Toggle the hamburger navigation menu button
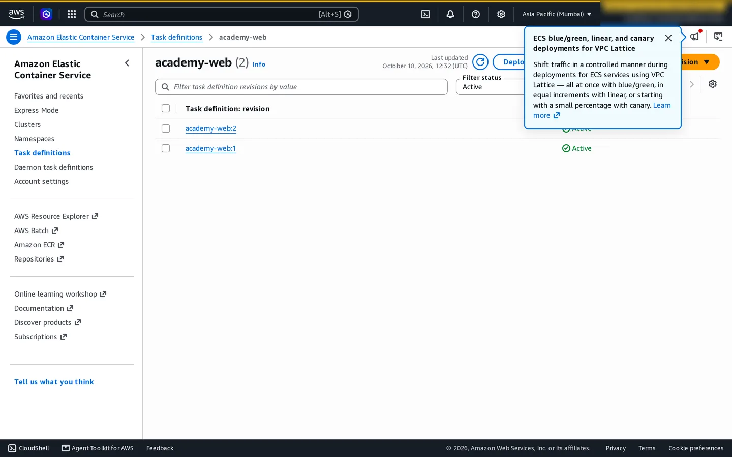Viewport: 732px width, 457px height. click(x=14, y=37)
